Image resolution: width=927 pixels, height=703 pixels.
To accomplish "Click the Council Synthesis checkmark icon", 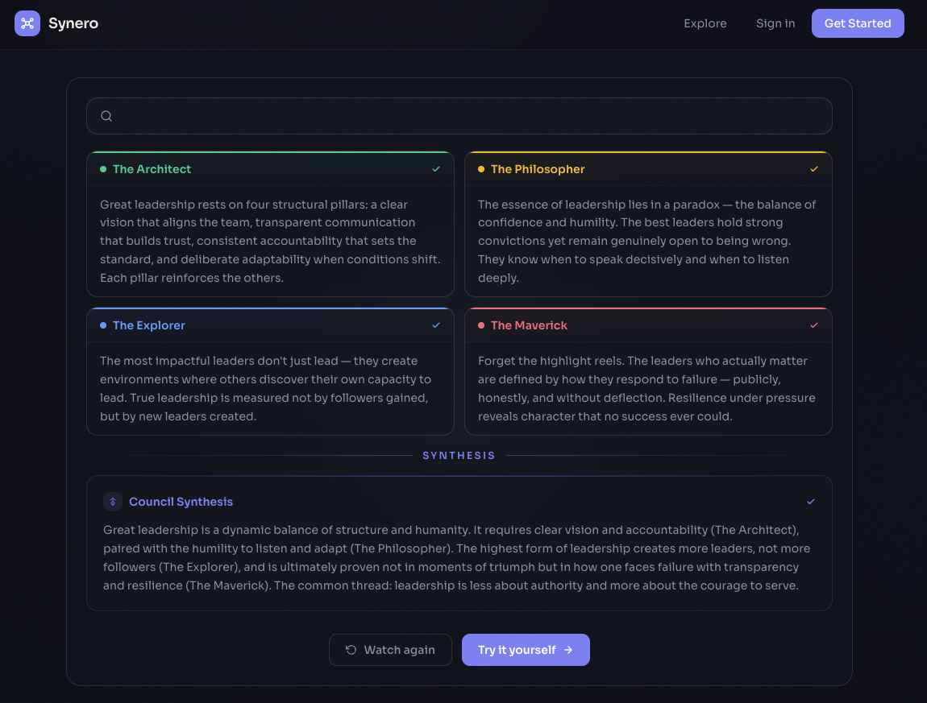I will [x=811, y=502].
